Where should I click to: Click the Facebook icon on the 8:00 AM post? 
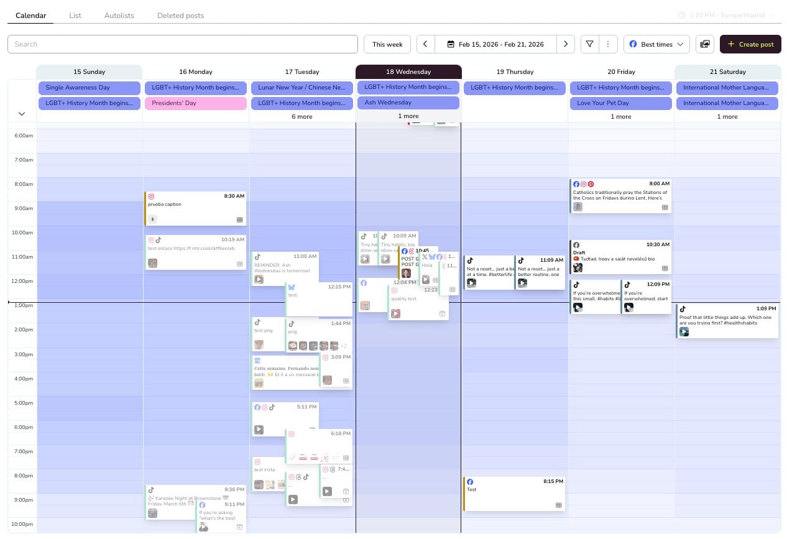pos(576,184)
